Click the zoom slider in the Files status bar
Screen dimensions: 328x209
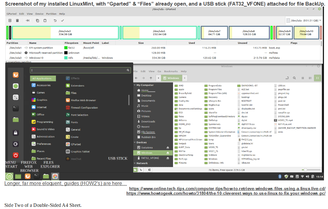tap(311, 170)
